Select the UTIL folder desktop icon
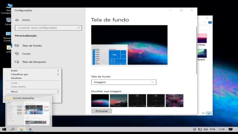 (9, 49)
